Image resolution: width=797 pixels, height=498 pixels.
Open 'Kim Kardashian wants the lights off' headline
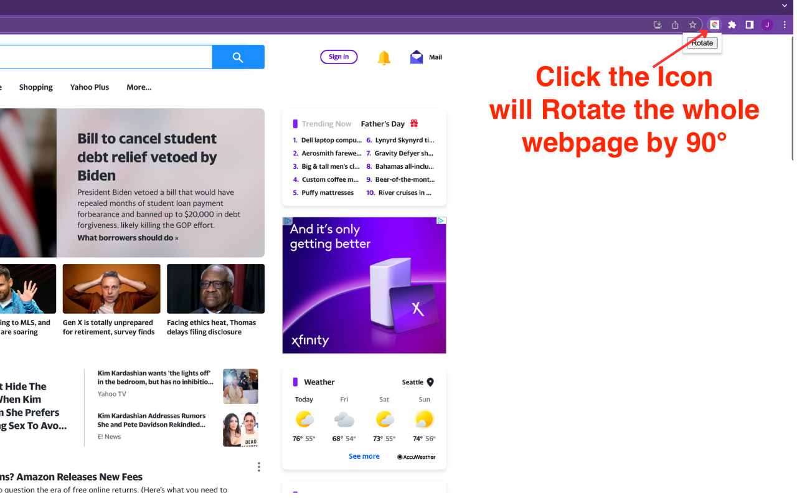pos(156,377)
